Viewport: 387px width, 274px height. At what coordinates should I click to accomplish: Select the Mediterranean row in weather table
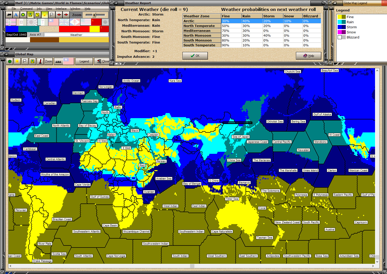(252, 31)
